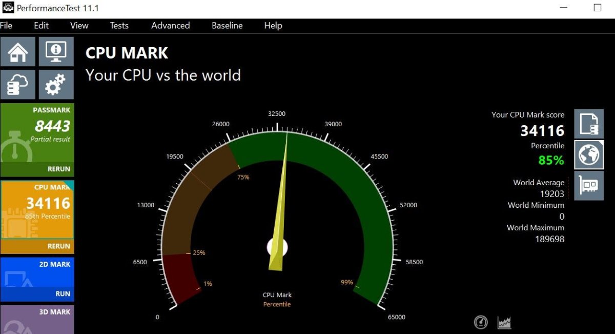Screen dimensions: 615x334
Task: Click the World Average value 19203
Action: (x=552, y=194)
